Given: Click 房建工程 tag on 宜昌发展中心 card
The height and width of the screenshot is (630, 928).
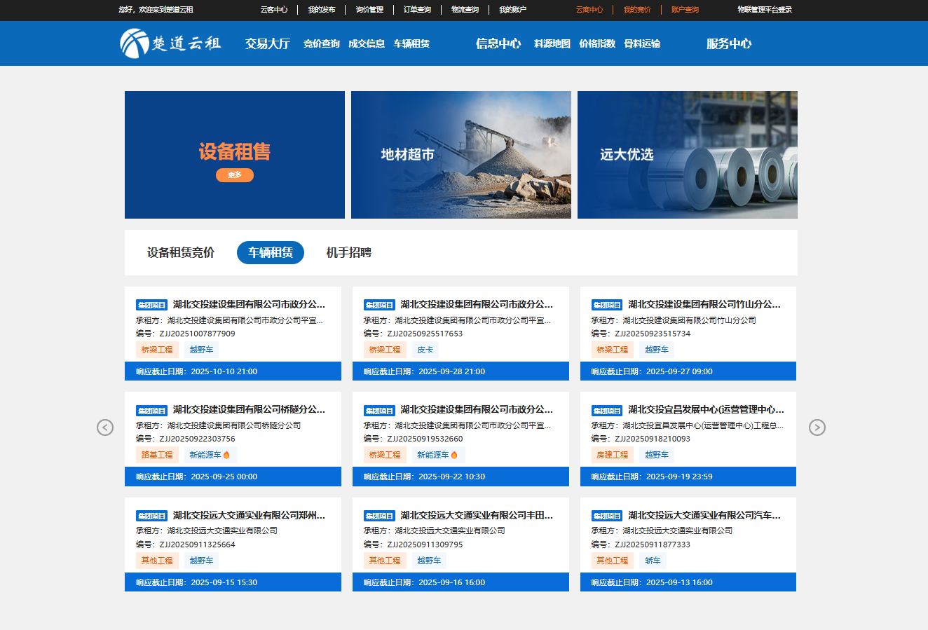Looking at the screenshot, I should [612, 455].
